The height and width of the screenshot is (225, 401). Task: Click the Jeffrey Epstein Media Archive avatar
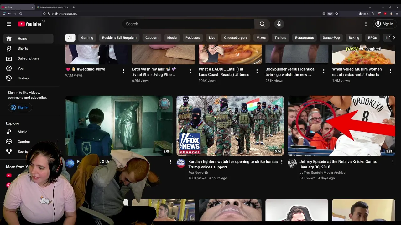pyautogui.click(x=292, y=163)
